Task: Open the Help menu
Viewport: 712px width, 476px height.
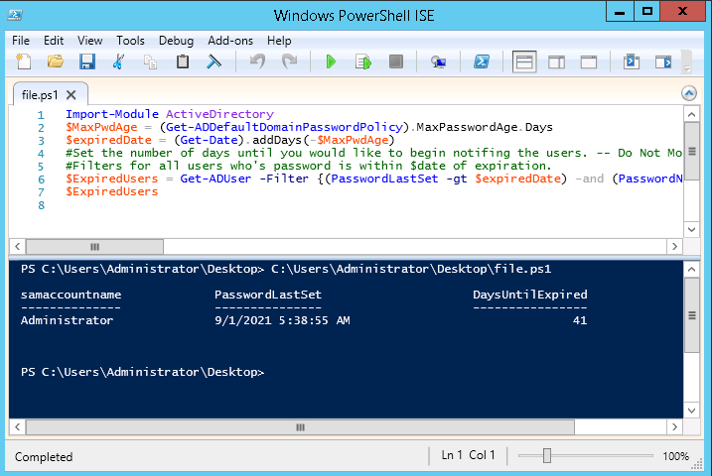Action: click(x=279, y=41)
